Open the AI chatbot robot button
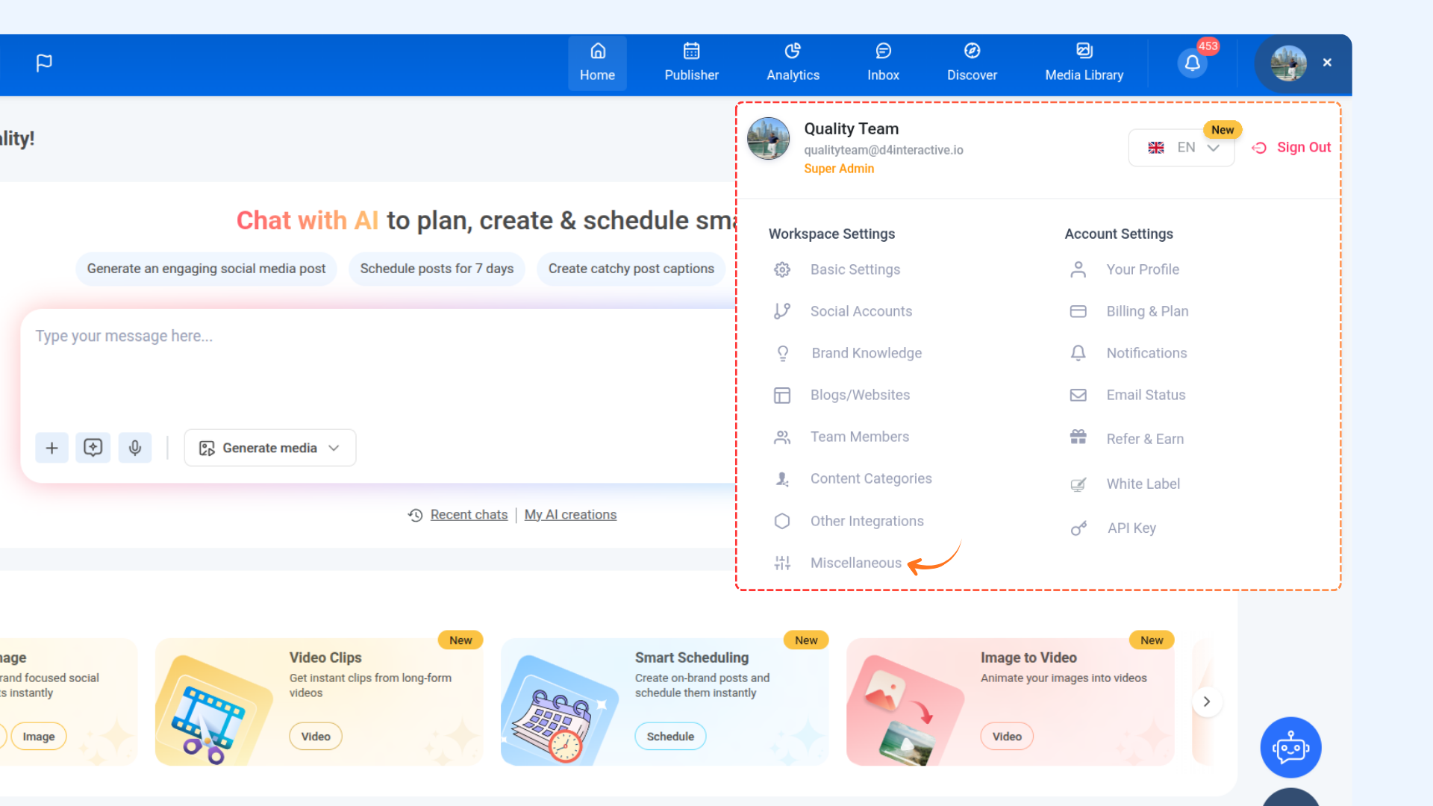This screenshot has height=806, width=1433. click(x=1290, y=748)
